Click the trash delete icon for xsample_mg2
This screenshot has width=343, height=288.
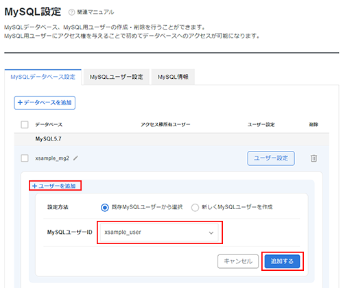point(314,158)
